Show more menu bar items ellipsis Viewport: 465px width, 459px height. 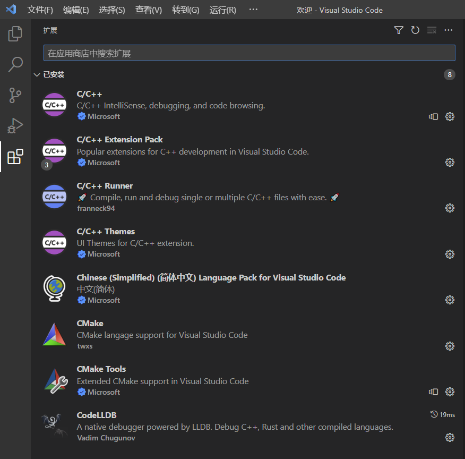point(253,10)
